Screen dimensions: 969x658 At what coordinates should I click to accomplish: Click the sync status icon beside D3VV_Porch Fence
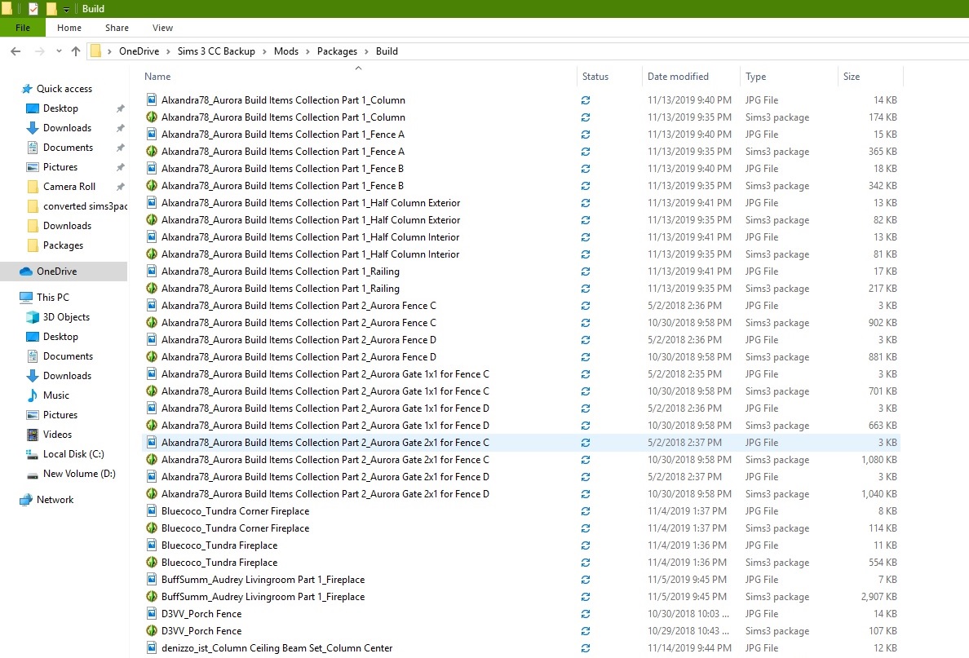point(586,614)
